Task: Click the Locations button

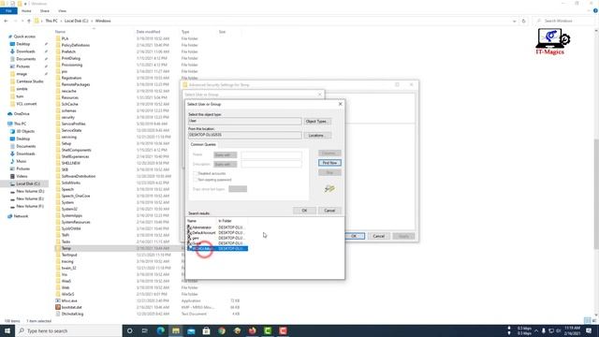Action: click(x=317, y=136)
